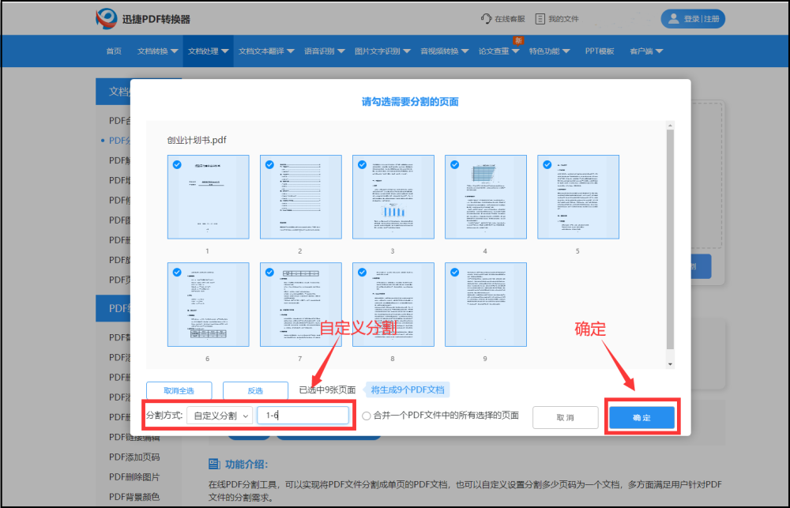Open 论文查重 menu with the 新 badge
Viewport: 790px width, 508px height.
[x=495, y=49]
